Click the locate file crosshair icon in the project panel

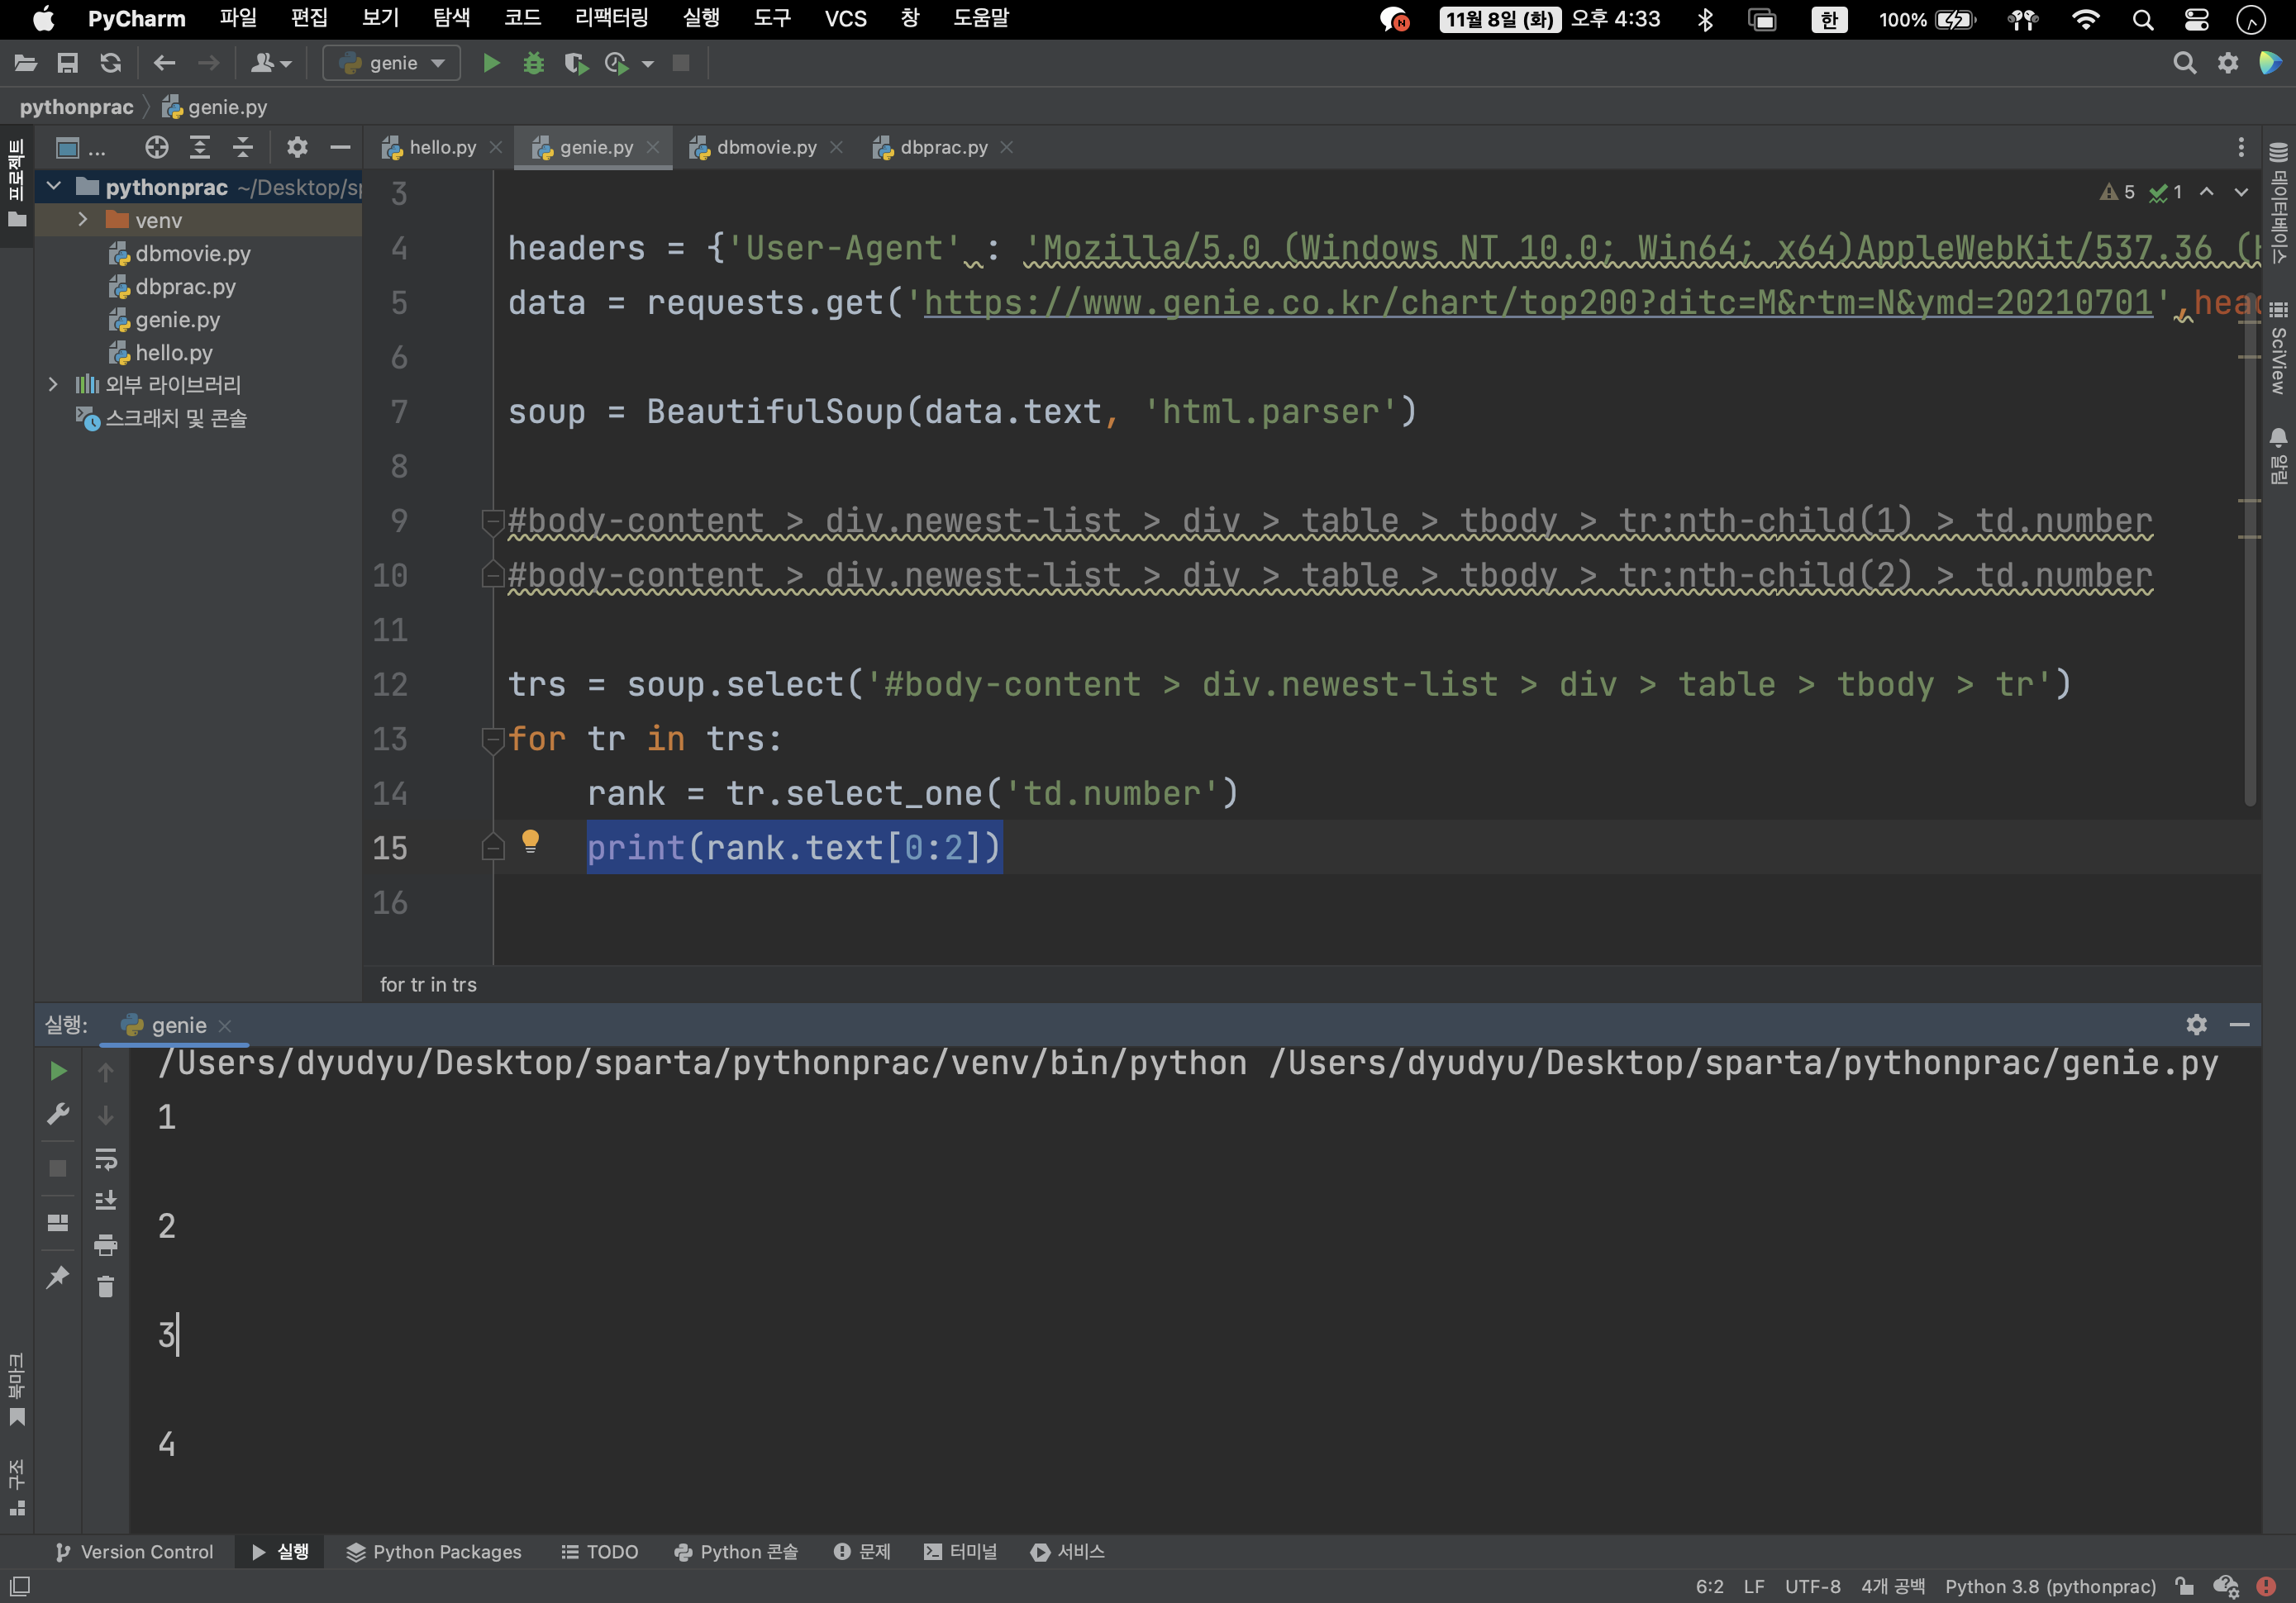(x=156, y=148)
